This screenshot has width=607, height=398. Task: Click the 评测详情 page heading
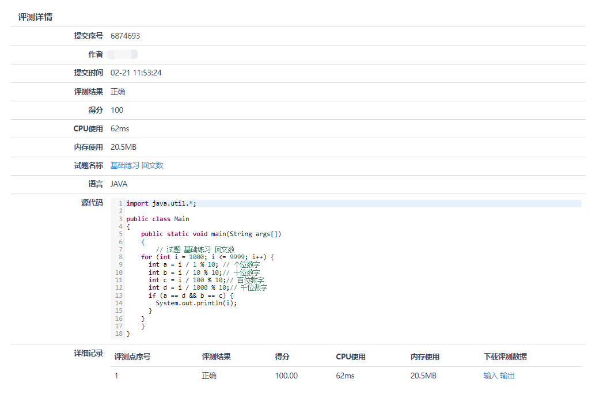[x=35, y=17]
